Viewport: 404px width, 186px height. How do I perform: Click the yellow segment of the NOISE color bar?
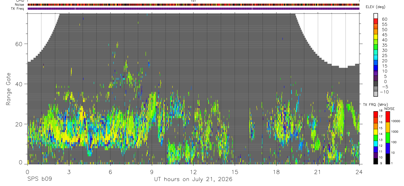coord(388,127)
